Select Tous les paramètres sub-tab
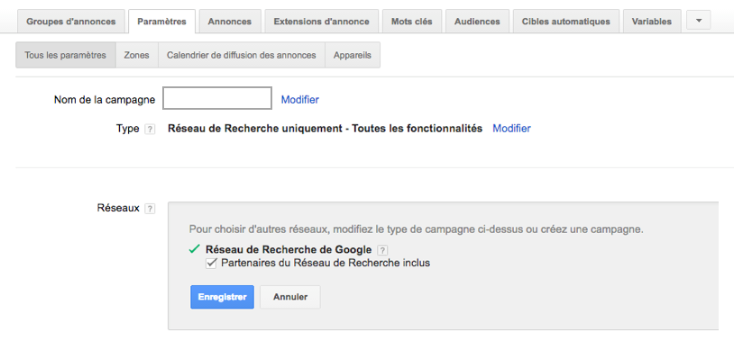 pos(66,55)
